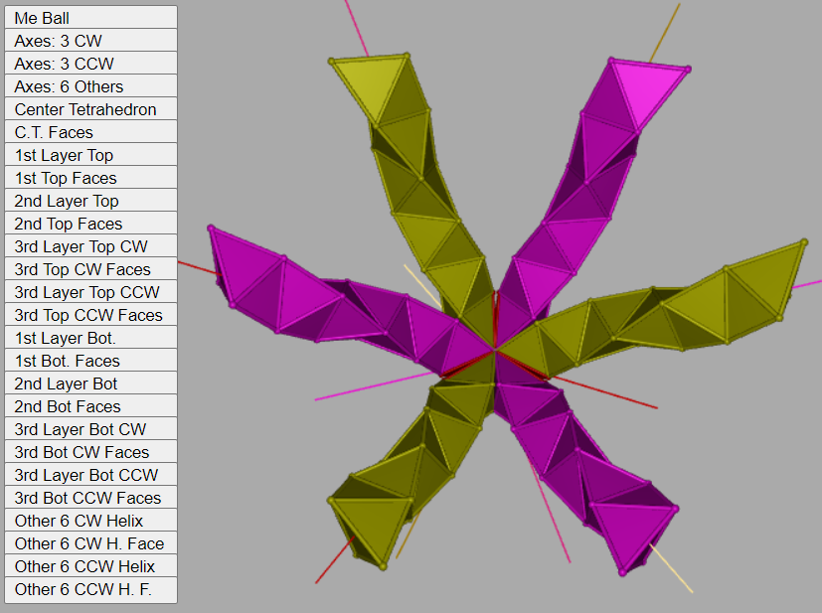Toggle 1st Bot. Faces
The height and width of the screenshot is (613, 822).
tap(90, 361)
